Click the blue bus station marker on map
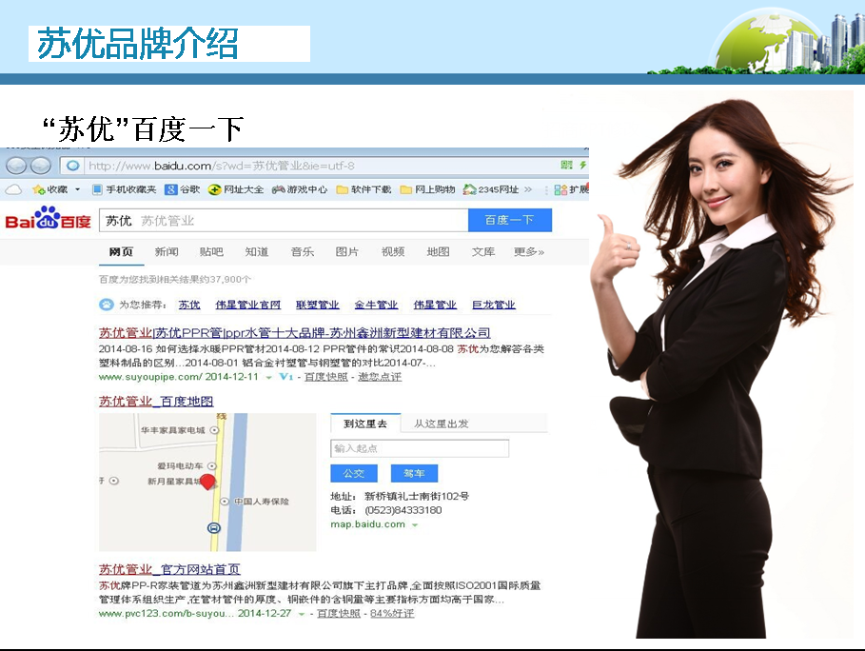Viewport: 865px width, 651px height. 214,528
